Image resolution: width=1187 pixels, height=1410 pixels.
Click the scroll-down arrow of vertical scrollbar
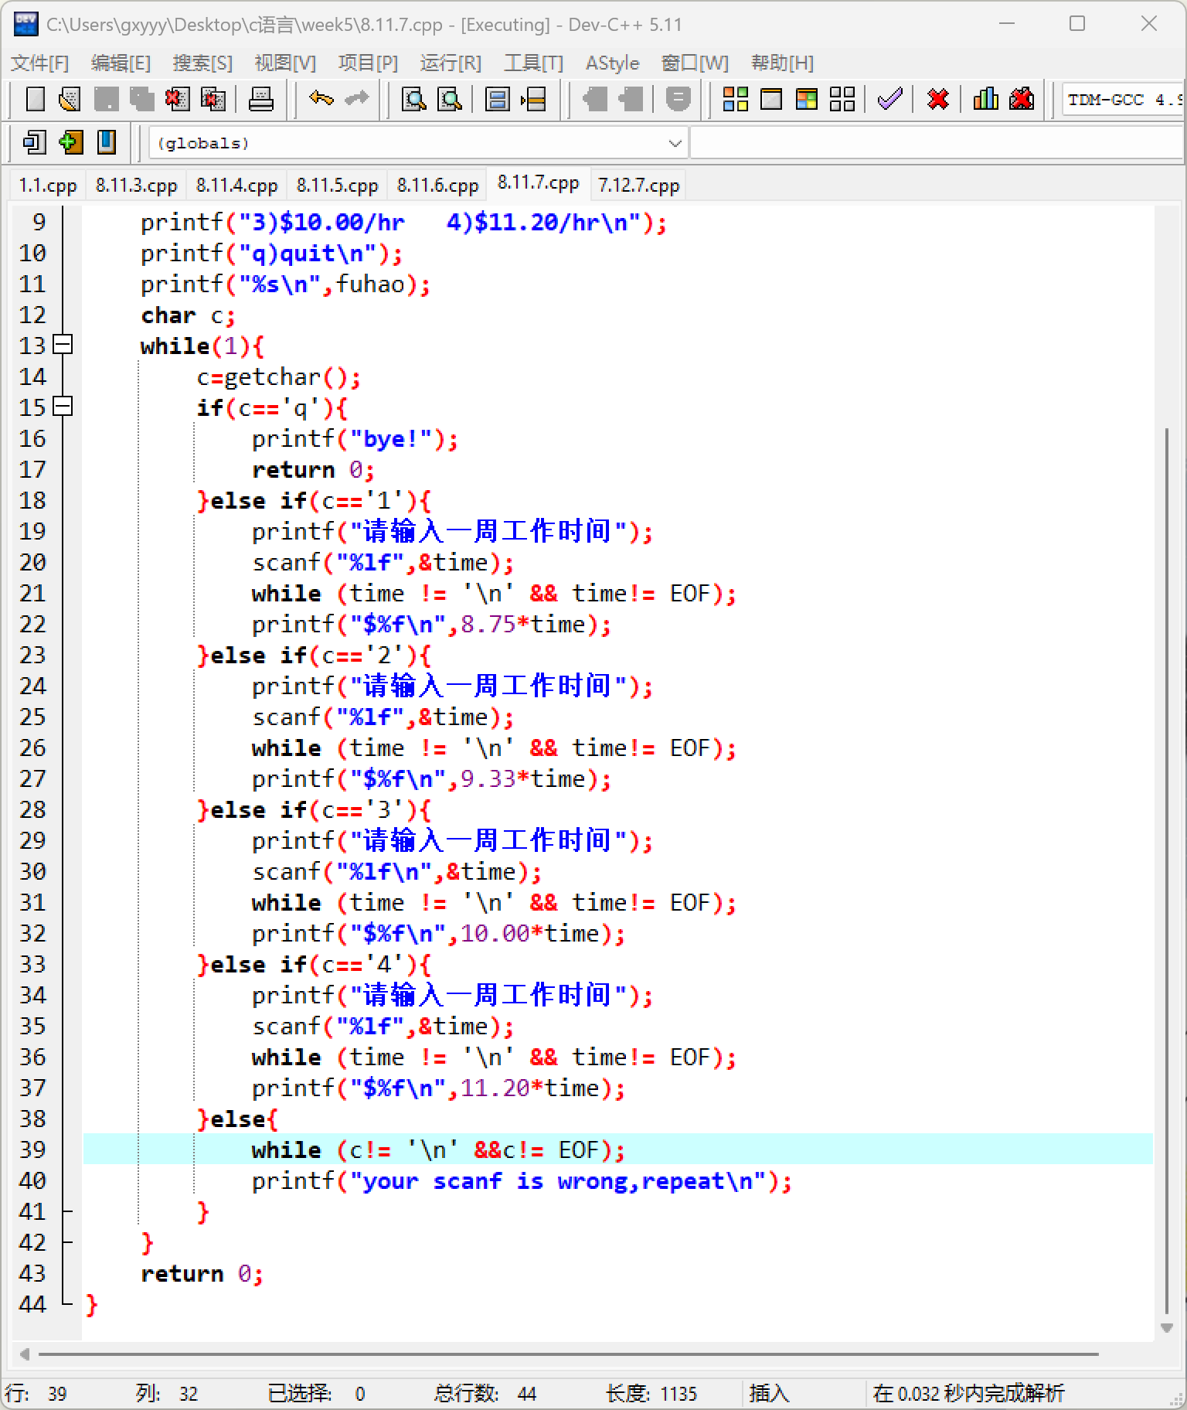(x=1167, y=1328)
